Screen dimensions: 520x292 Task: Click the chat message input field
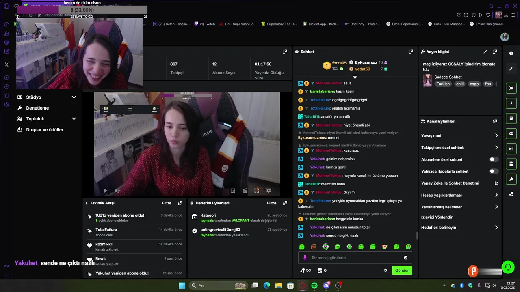point(355,258)
